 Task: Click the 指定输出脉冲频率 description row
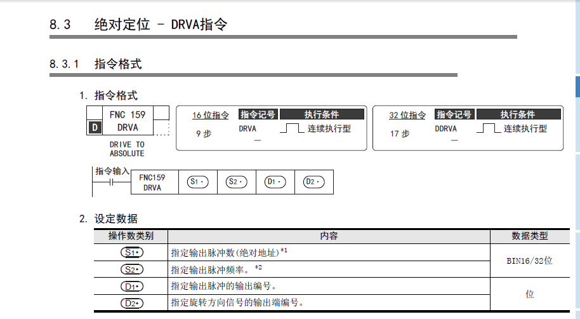click(x=216, y=269)
